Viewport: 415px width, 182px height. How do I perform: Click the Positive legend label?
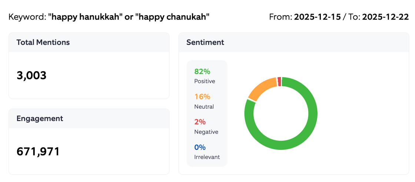[x=205, y=81]
